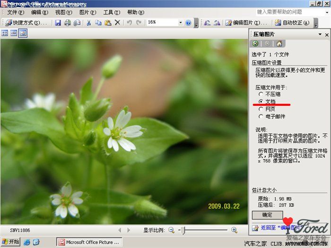Click Microsoft Office Picture taskbar button

tap(89, 242)
